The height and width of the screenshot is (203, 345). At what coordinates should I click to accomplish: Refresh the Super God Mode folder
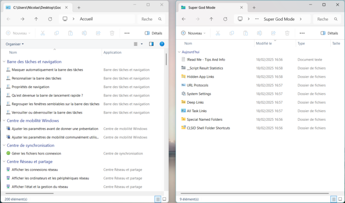tap(225, 19)
